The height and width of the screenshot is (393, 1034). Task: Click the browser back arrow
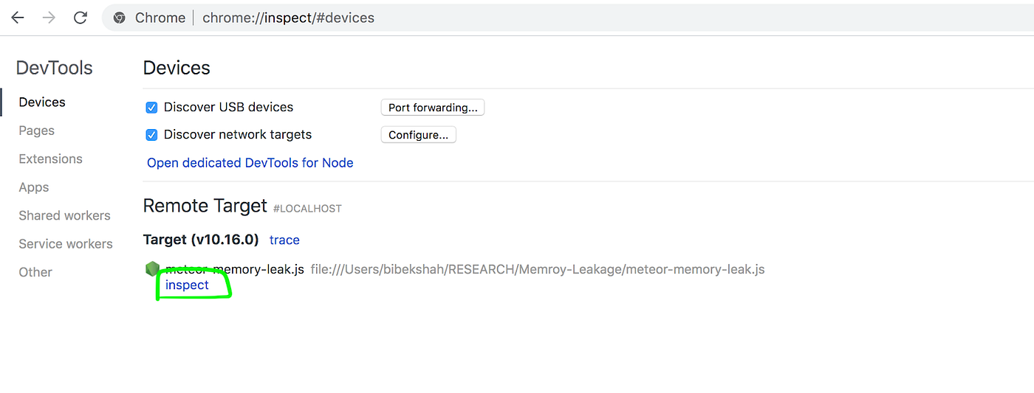tap(18, 18)
